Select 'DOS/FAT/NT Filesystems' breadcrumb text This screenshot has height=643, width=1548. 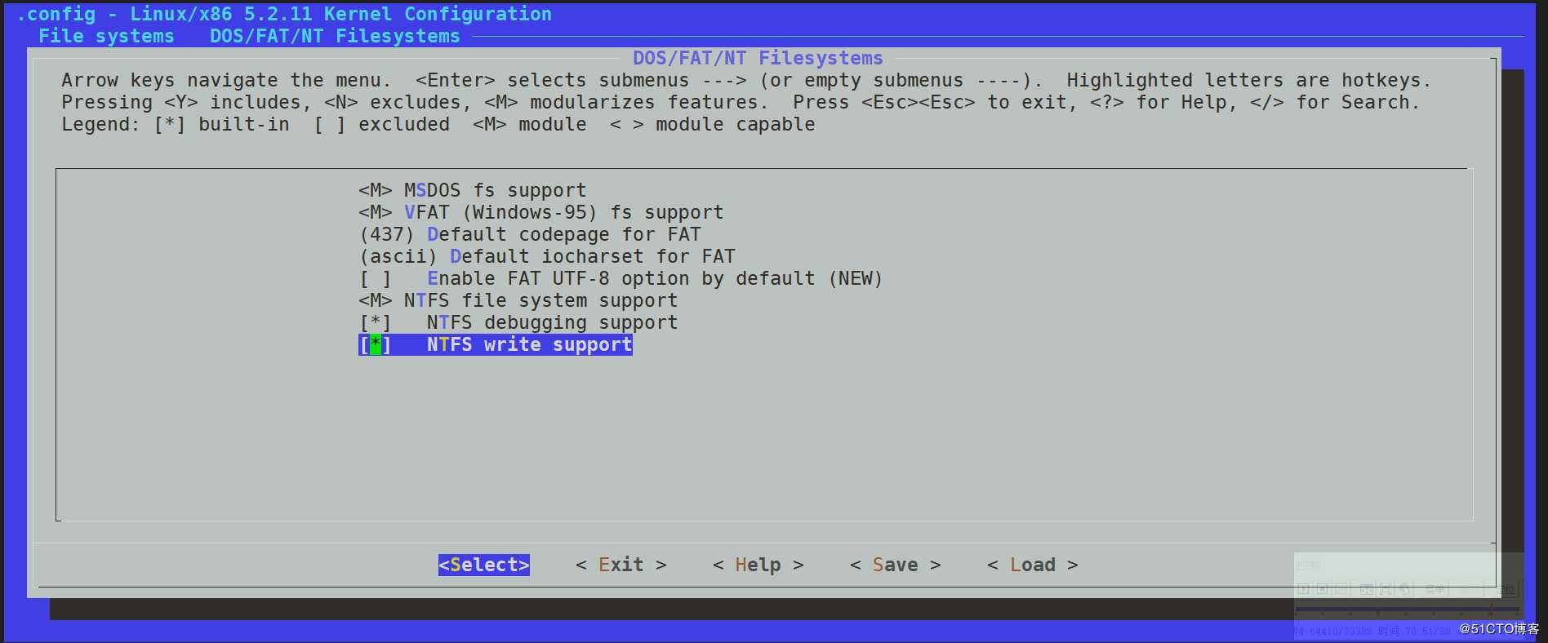335,36
